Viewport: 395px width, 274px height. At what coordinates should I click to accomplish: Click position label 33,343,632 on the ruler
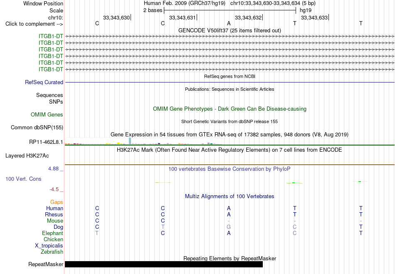[x=248, y=17]
